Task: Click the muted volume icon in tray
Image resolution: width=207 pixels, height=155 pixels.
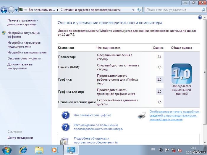Action: click(179, 150)
